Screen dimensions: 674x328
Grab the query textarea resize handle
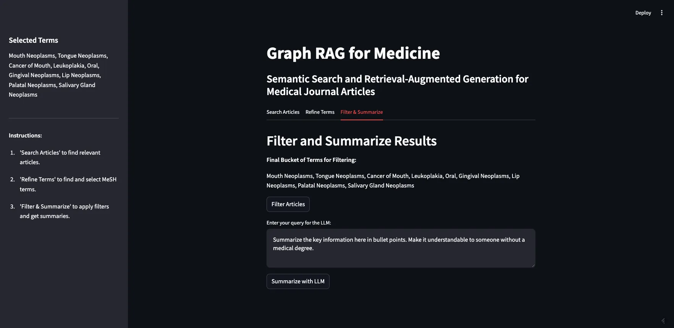point(533,265)
